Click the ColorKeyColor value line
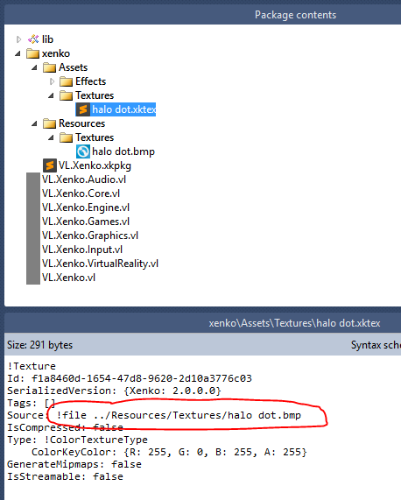401x500 pixels. (169, 452)
